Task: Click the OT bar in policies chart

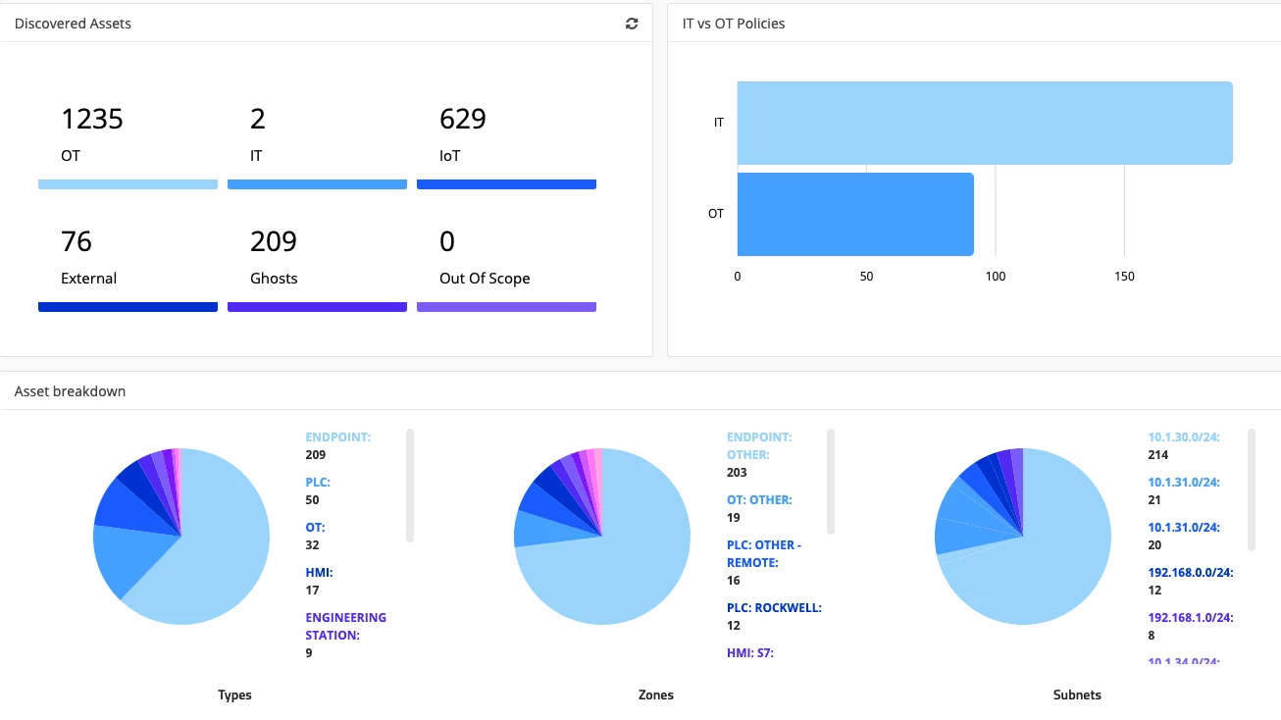Action: pyautogui.click(x=854, y=214)
